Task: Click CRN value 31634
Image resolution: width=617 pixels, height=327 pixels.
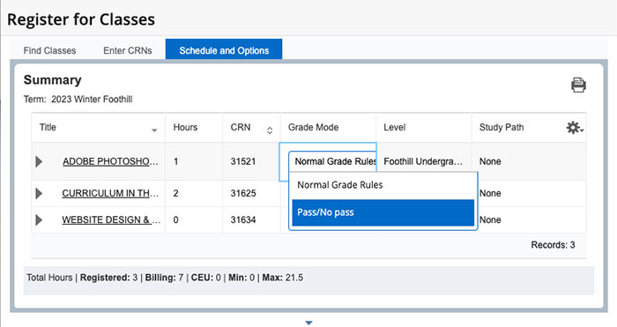Action: click(243, 219)
